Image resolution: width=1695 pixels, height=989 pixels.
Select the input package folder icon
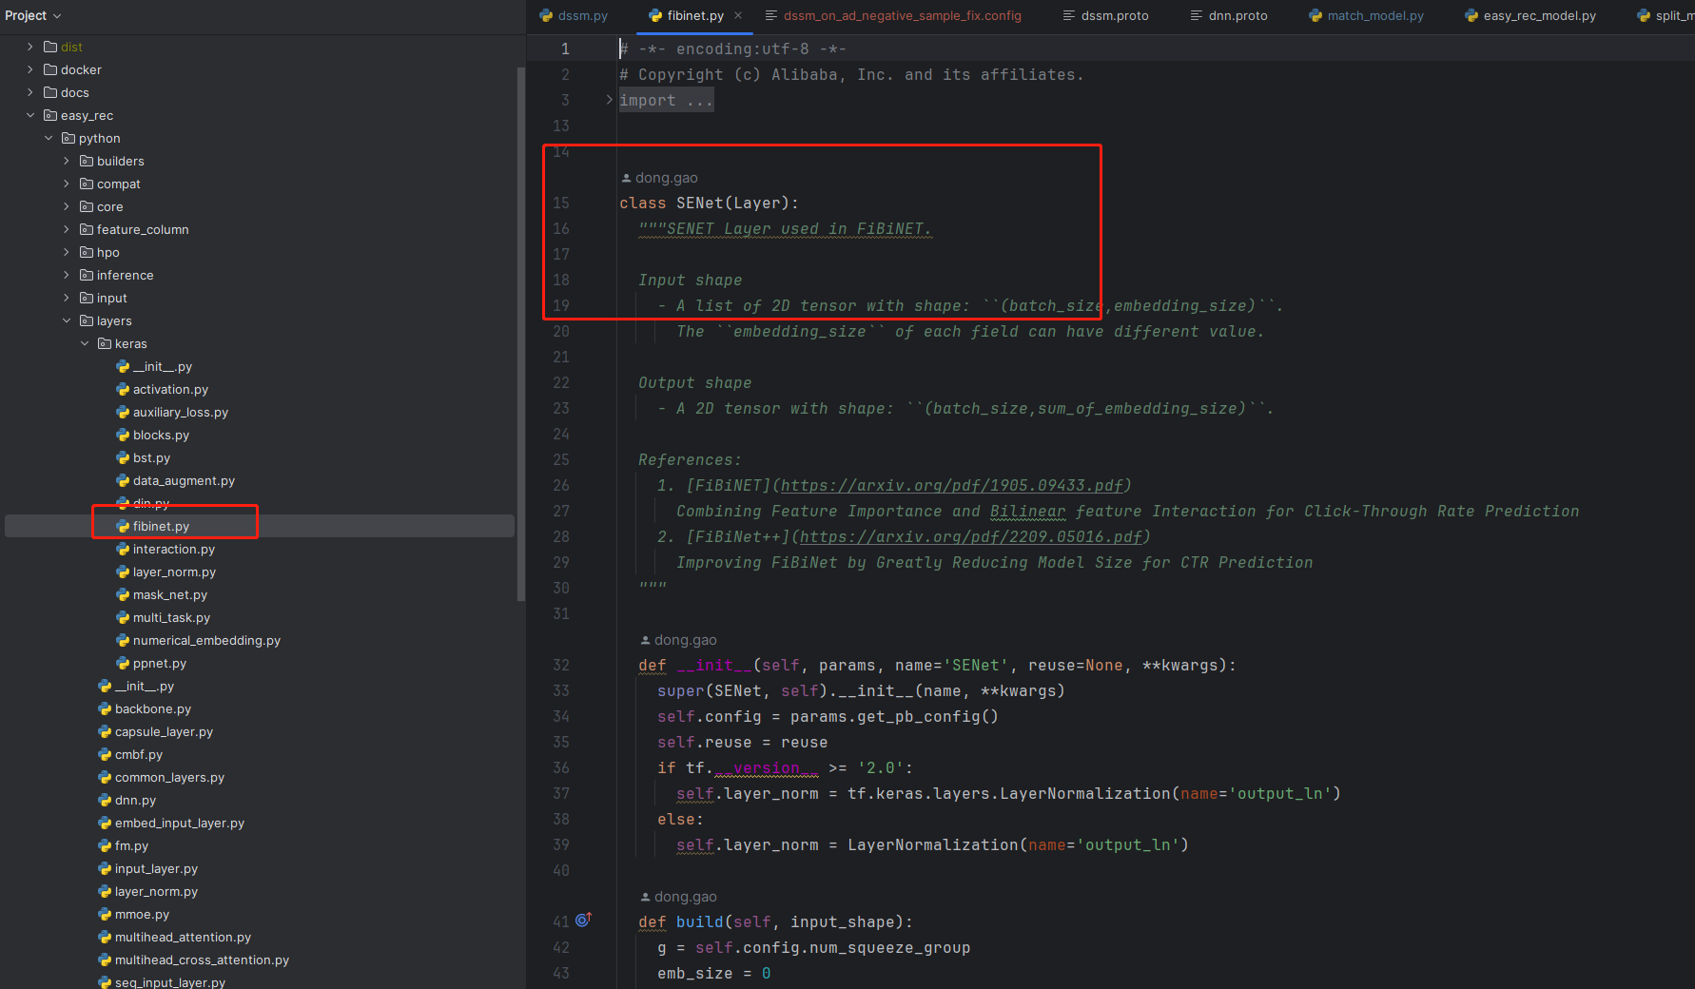pyautogui.click(x=87, y=298)
